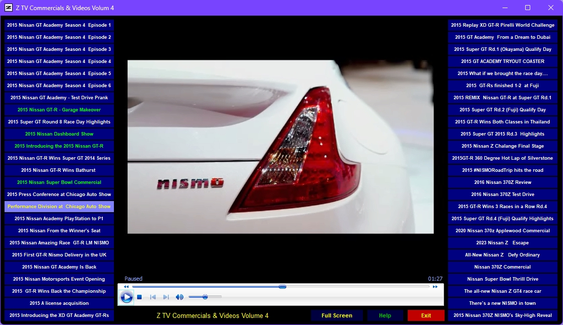Open GT Academy From a Dream to Dubai
The image size is (563, 325).
(503, 37)
